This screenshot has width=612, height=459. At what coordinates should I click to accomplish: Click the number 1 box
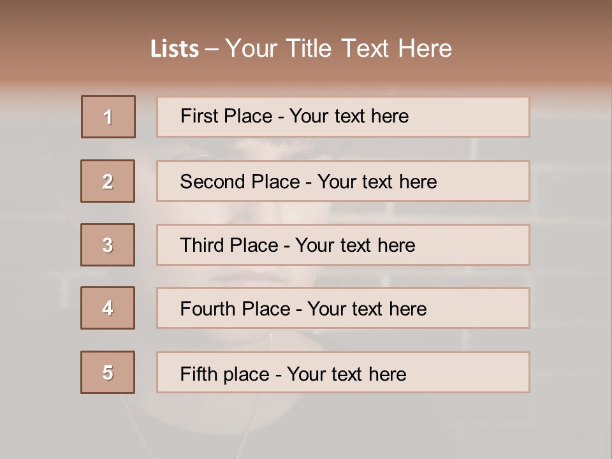pos(108,117)
